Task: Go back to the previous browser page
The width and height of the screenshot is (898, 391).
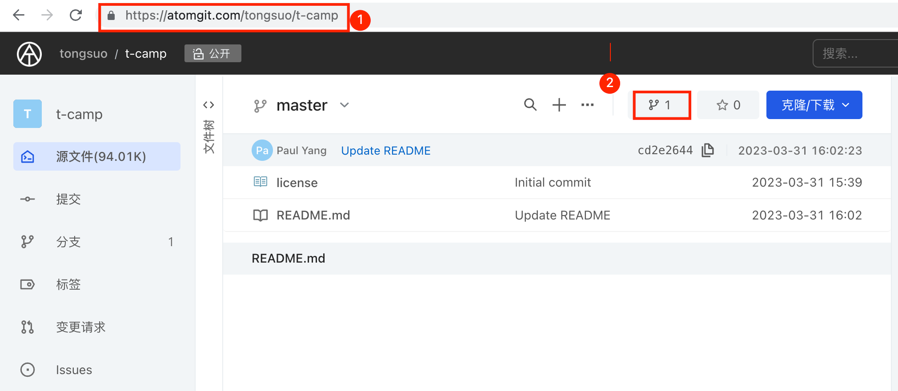Action: point(19,16)
